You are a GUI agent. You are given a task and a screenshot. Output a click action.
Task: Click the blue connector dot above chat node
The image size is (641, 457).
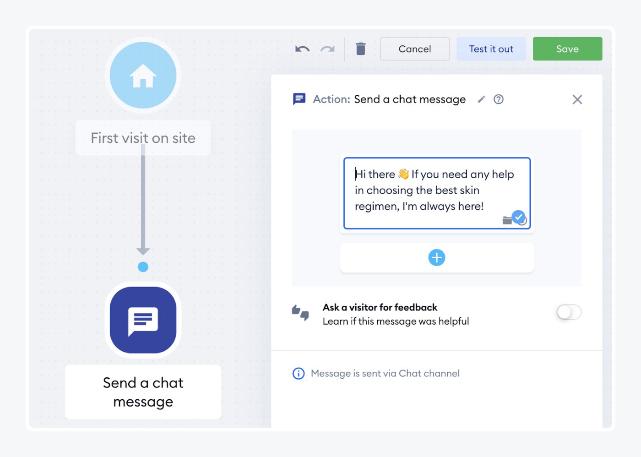point(143,267)
